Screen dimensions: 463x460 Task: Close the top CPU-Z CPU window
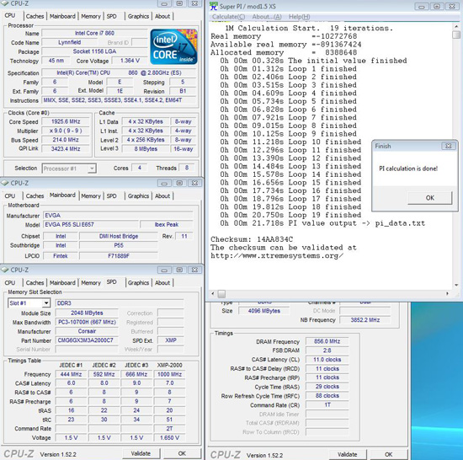tap(195, 3)
